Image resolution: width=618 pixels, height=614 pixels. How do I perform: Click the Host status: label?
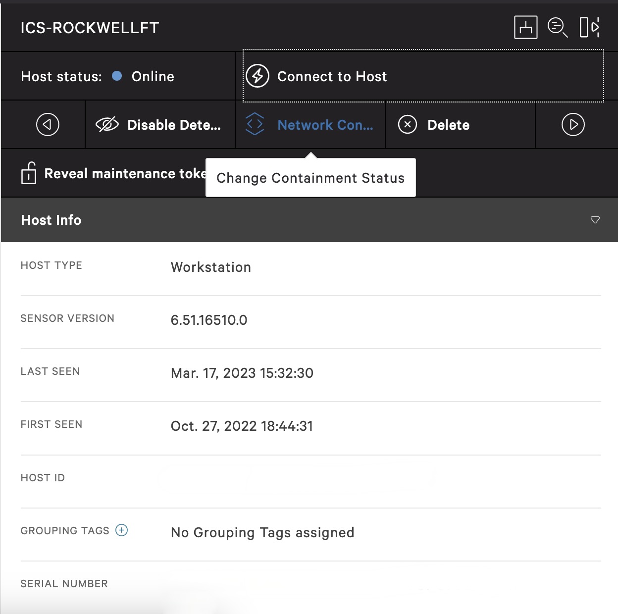point(61,76)
